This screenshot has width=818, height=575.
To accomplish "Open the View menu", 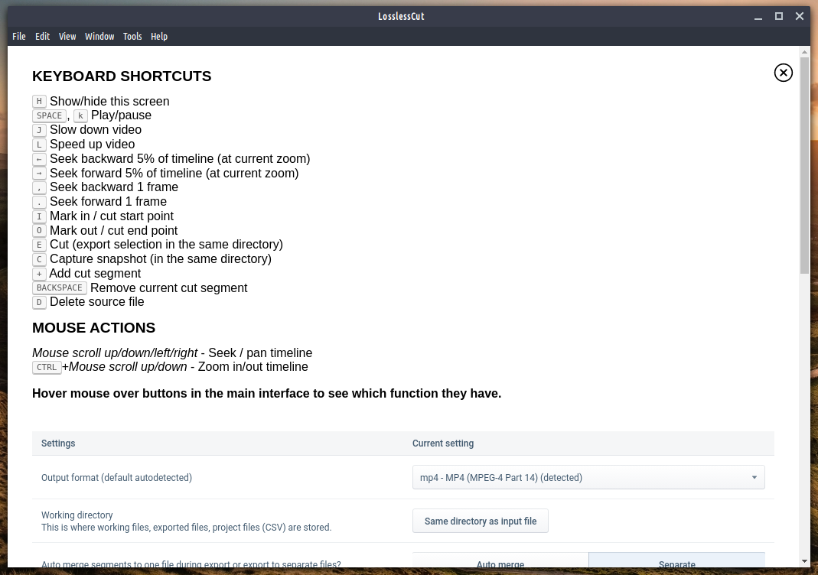I will (67, 37).
